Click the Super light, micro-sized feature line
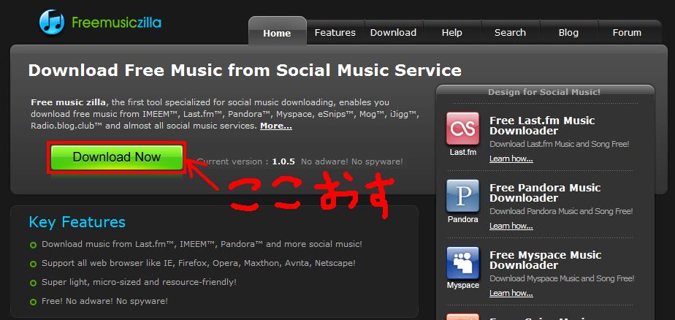675x320 pixels. [x=139, y=283]
